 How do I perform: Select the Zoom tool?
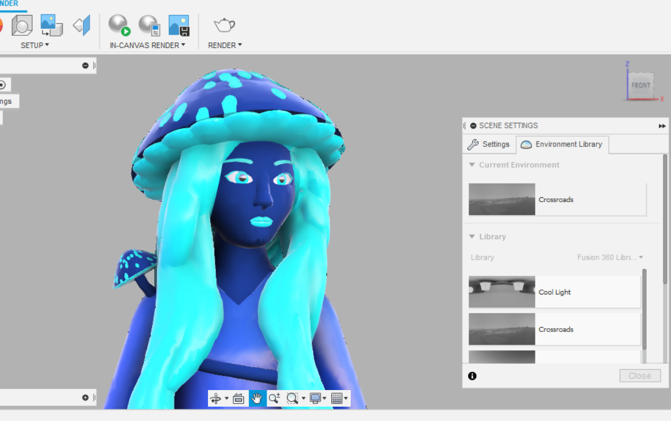pos(274,398)
